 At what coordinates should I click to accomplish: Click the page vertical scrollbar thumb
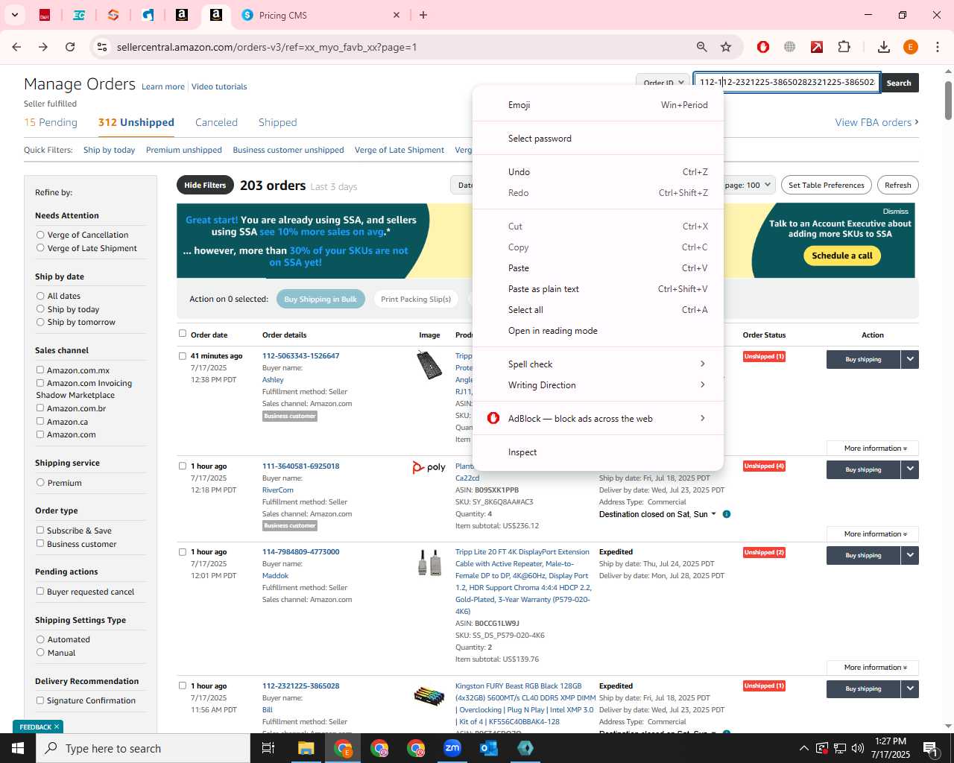948,101
